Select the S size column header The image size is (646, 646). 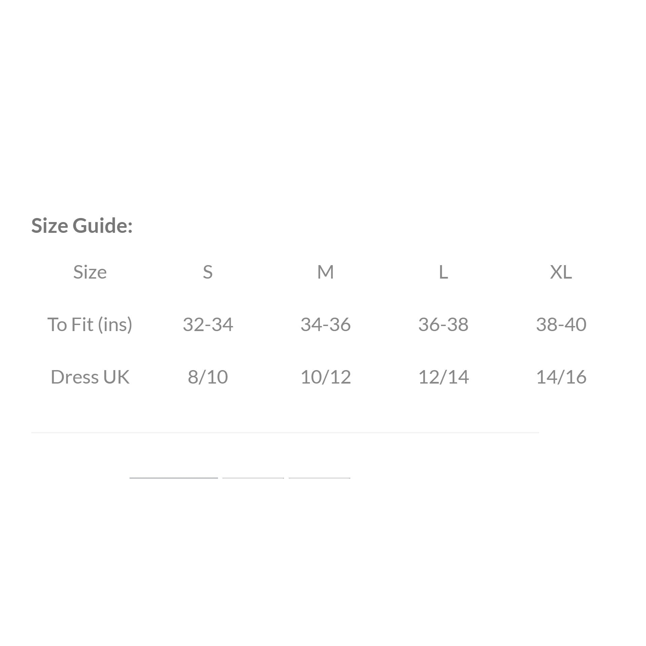click(x=208, y=272)
